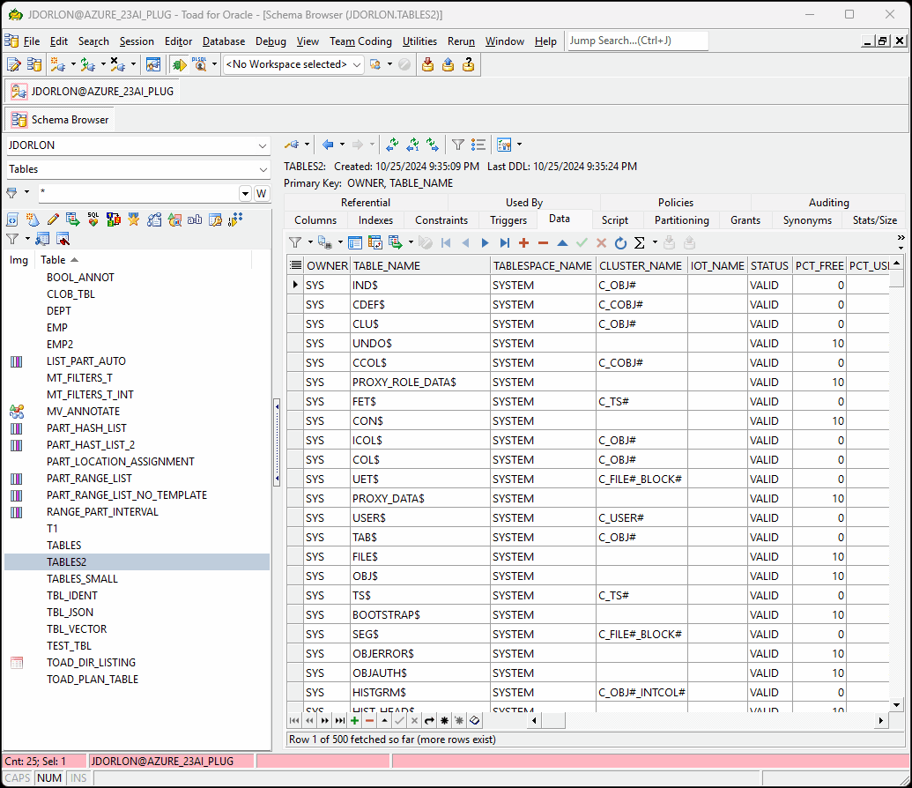Image resolution: width=912 pixels, height=788 pixels.
Task: Switch to the Constraints tab
Action: (x=441, y=220)
